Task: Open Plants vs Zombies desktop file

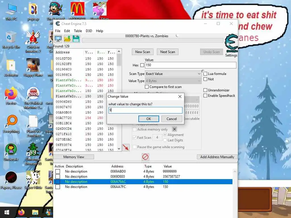Action: 33,126
